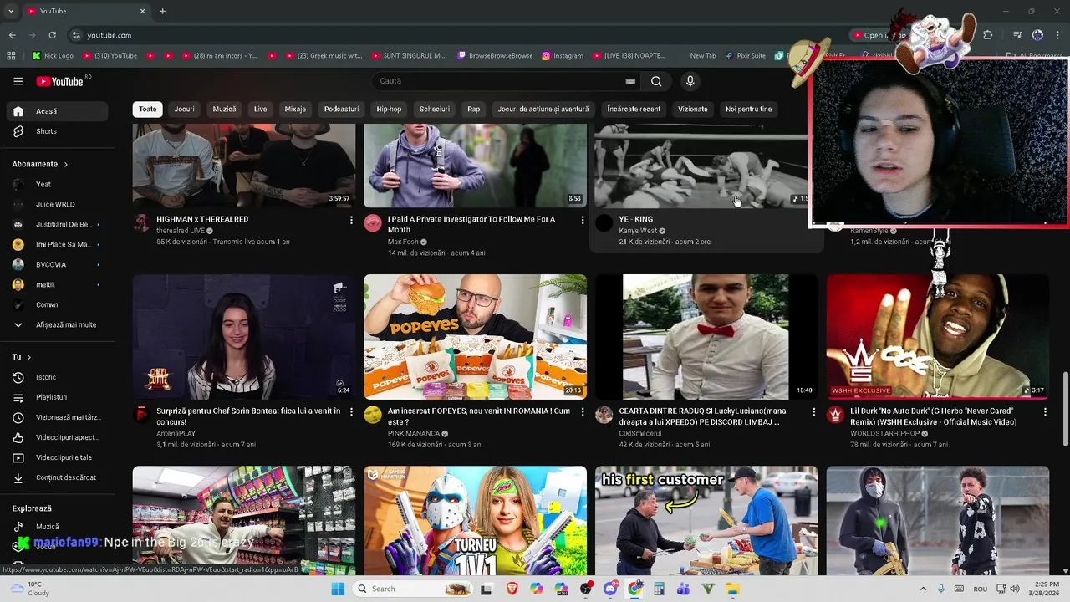This screenshot has width=1070, height=602.
Task: Go back with browser back arrow
Action: 12,35
